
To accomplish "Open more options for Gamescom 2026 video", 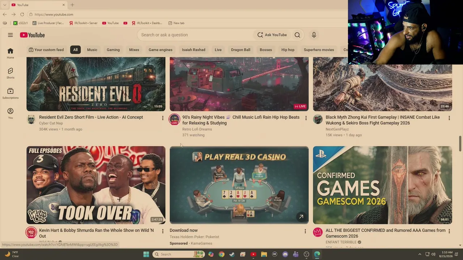I will tap(449, 231).
